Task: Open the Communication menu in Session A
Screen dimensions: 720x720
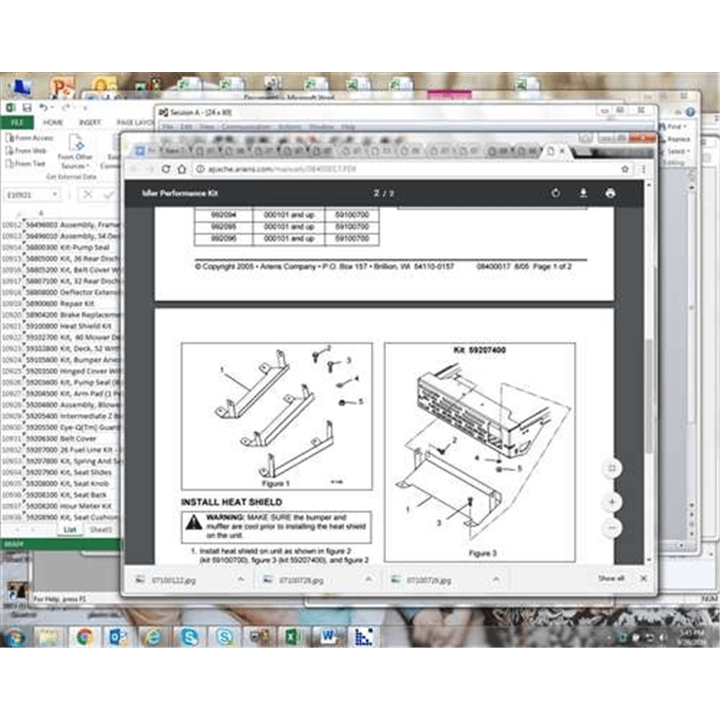Action: [x=246, y=127]
